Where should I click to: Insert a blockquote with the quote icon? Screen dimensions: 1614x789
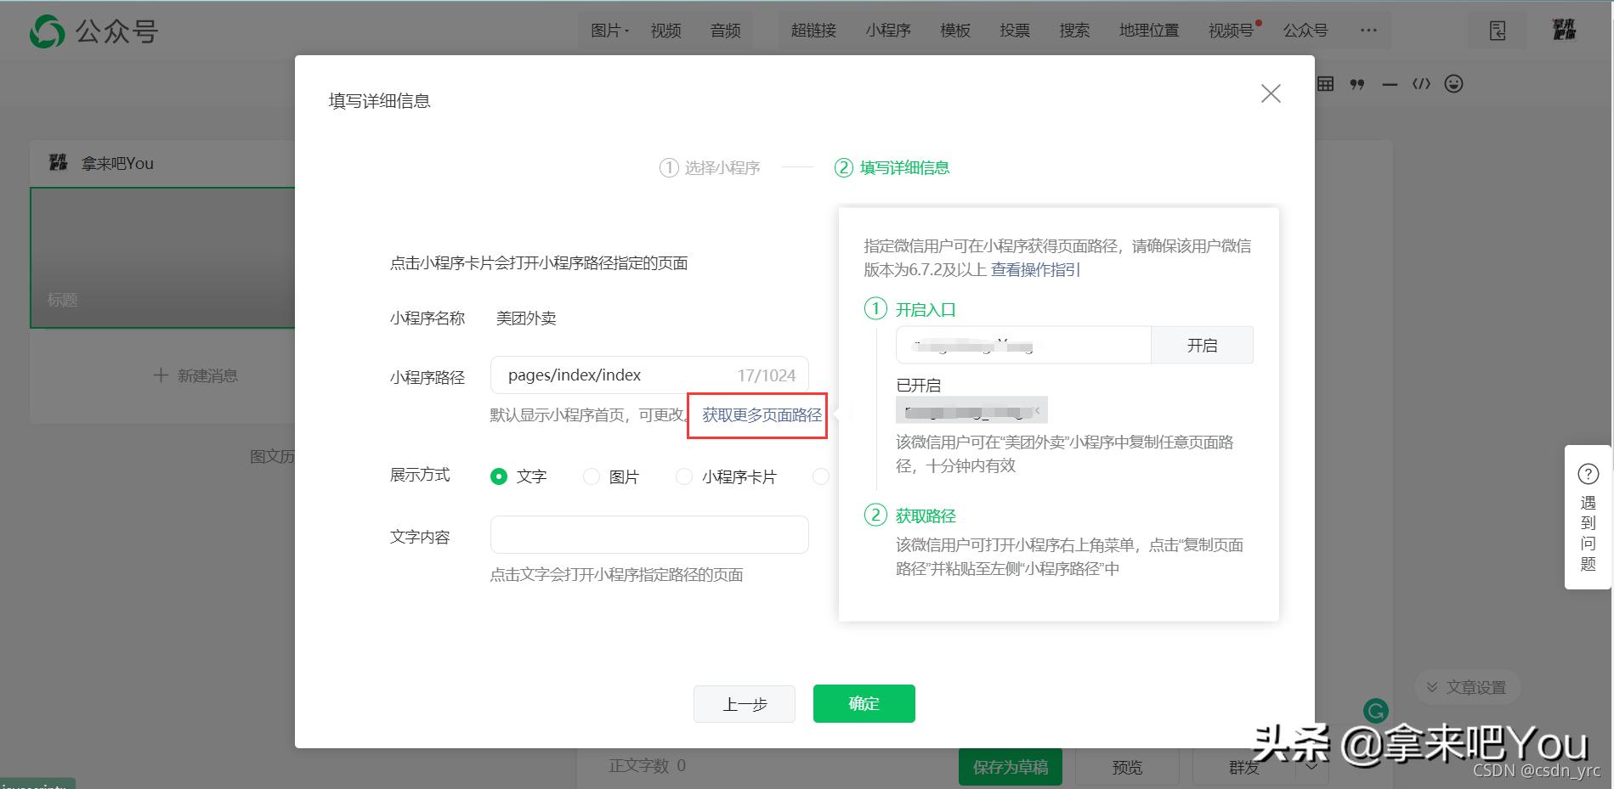[x=1356, y=83]
